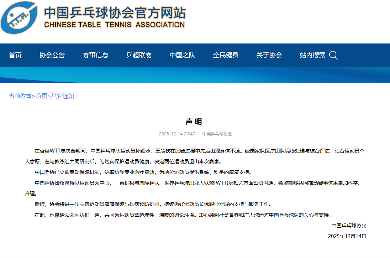Screen dimensions: 390x258
Task: Open the 协会公告 navigation menu
Action: [52, 55]
